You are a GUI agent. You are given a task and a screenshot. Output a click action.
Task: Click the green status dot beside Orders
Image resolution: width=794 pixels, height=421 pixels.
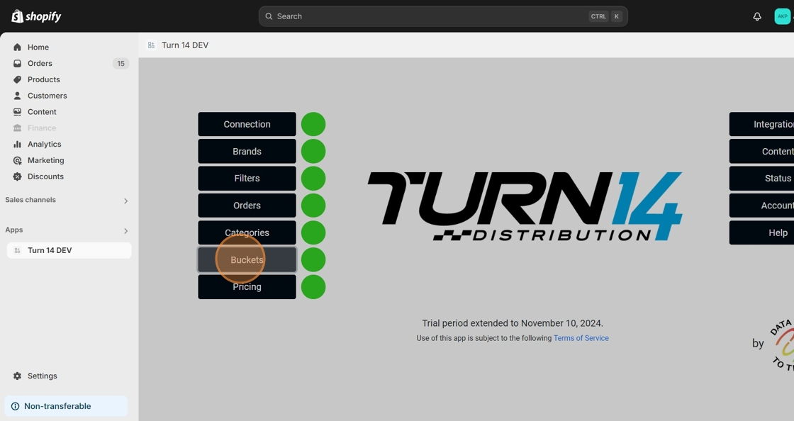(313, 206)
